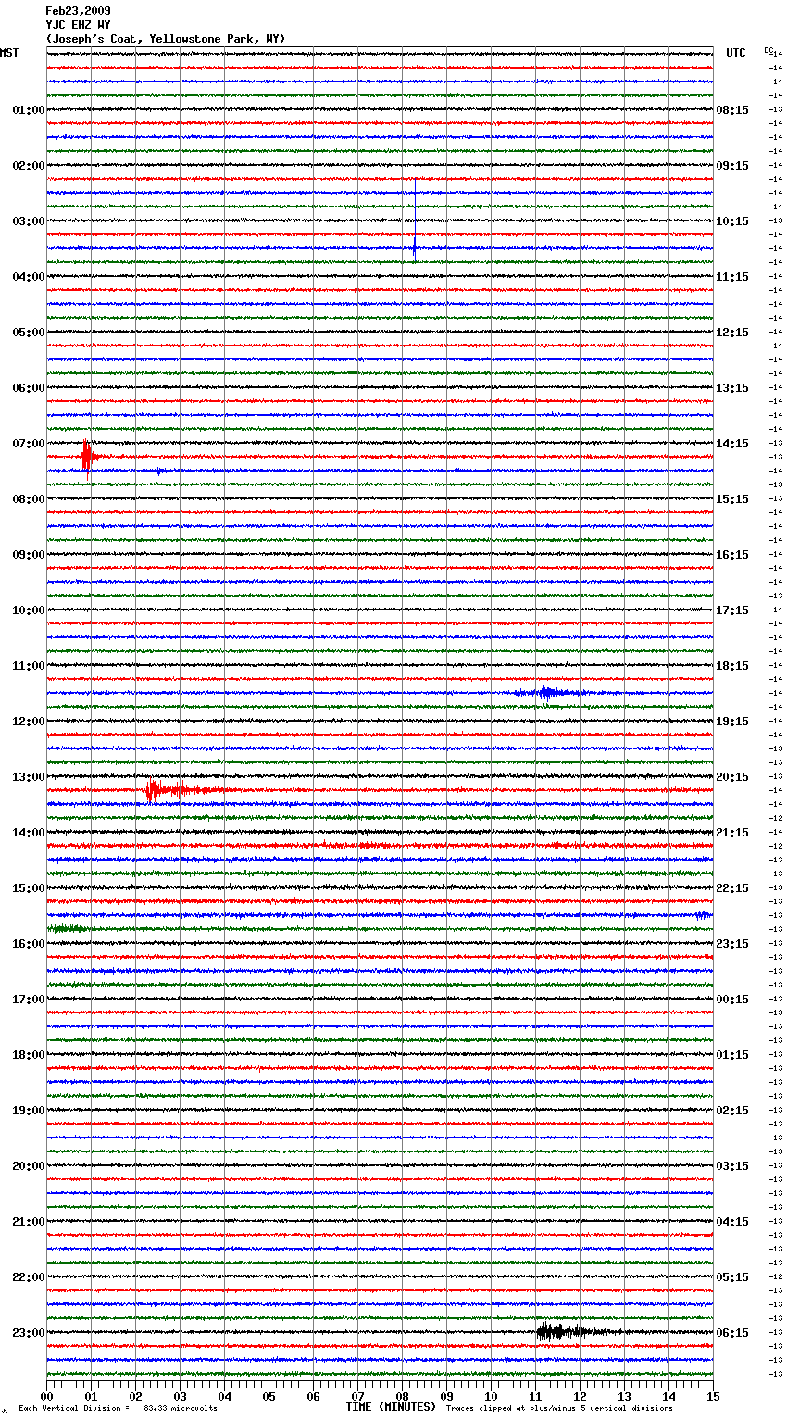Image resolution: width=787 pixels, height=1421 pixels.
Task: Click minute 14 on the bottom axis
Action: (x=668, y=1396)
